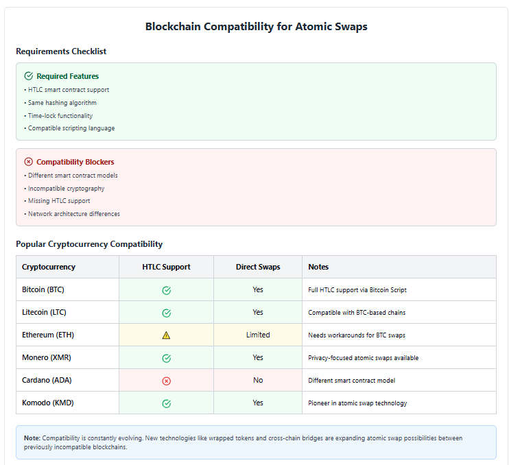Select the HTLC Support column header

click(x=166, y=267)
